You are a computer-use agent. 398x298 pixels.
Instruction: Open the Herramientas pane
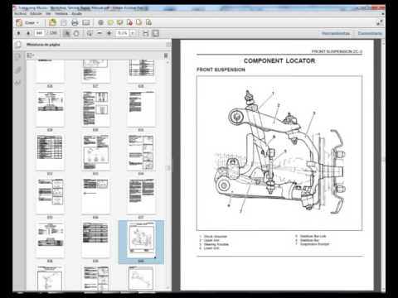(x=336, y=33)
